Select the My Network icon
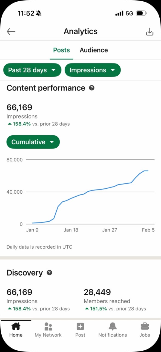 point(48,329)
